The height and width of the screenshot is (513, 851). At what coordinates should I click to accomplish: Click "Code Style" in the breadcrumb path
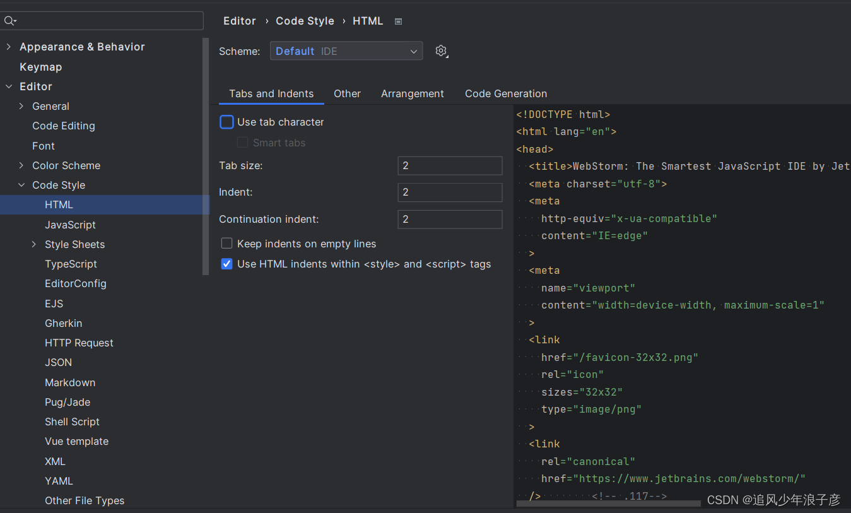(305, 21)
